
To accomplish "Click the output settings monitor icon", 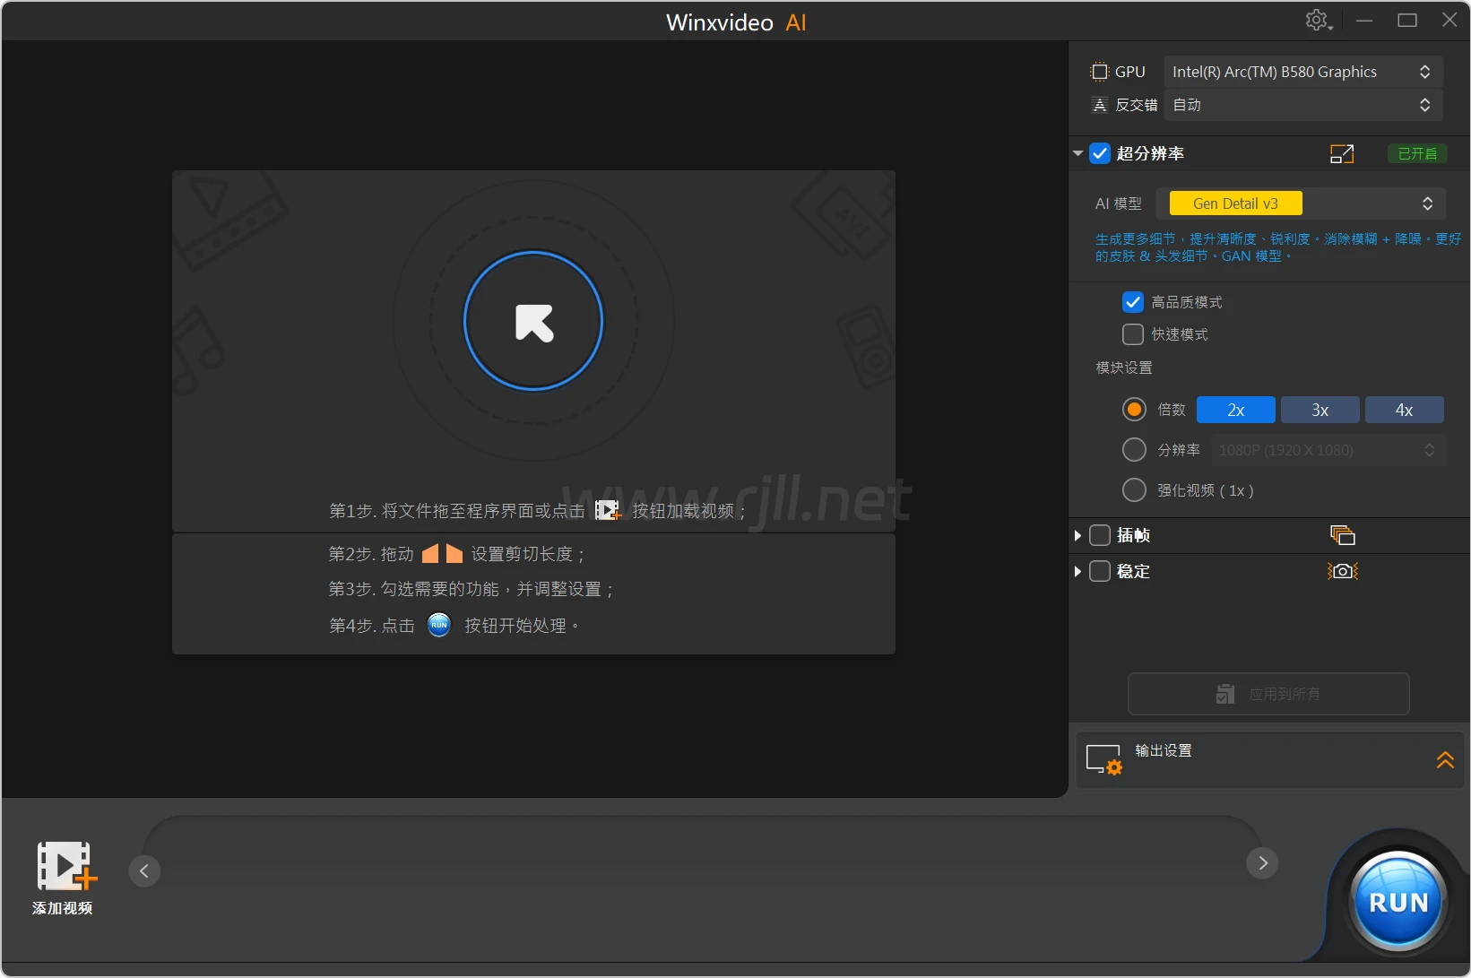I will 1103,759.
